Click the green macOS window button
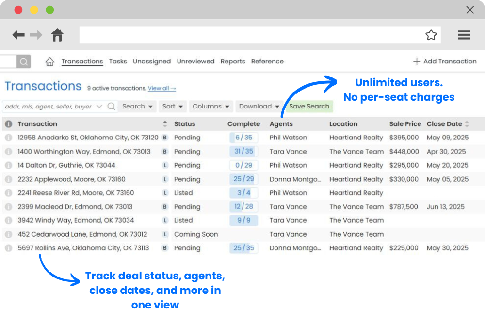This screenshot has width=485, height=323. 50,10
